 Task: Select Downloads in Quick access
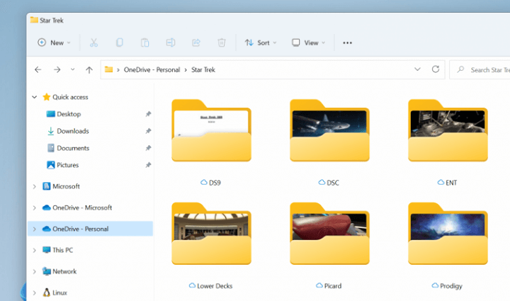pyautogui.click(x=73, y=131)
